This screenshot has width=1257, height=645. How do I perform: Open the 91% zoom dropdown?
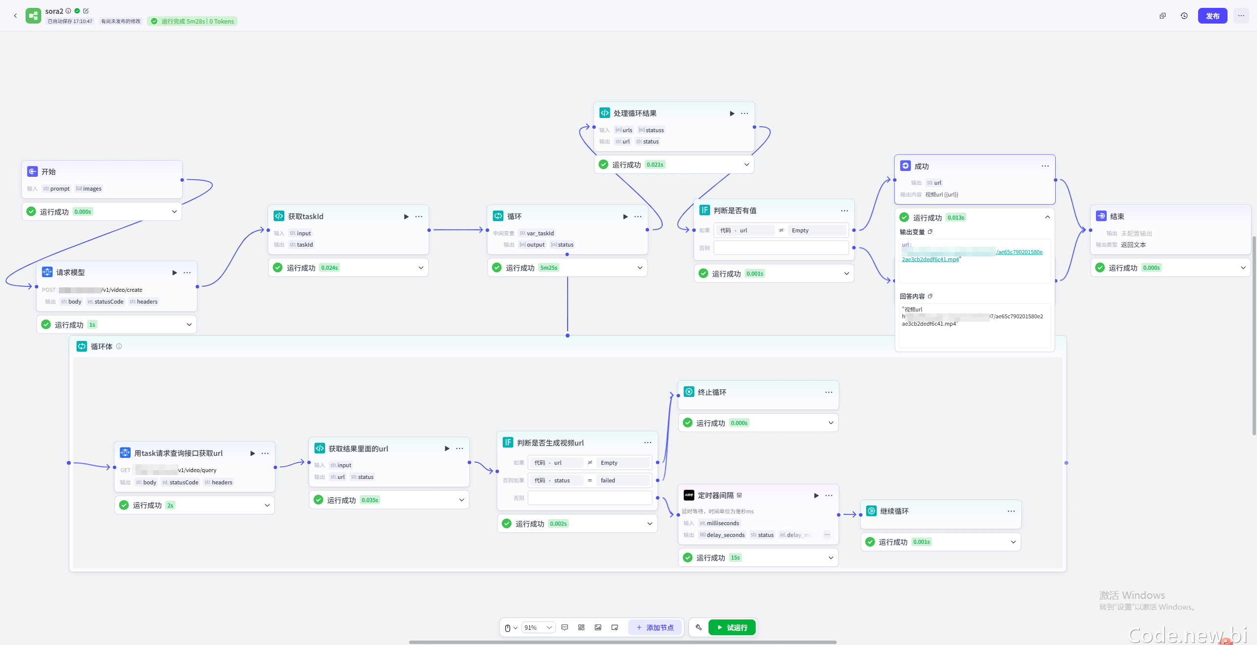[x=538, y=628]
